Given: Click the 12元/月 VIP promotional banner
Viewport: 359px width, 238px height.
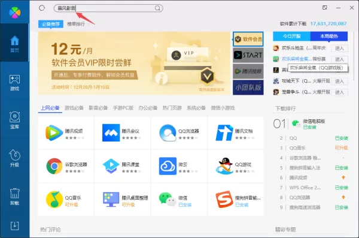Looking at the screenshot, I should pos(134,64).
